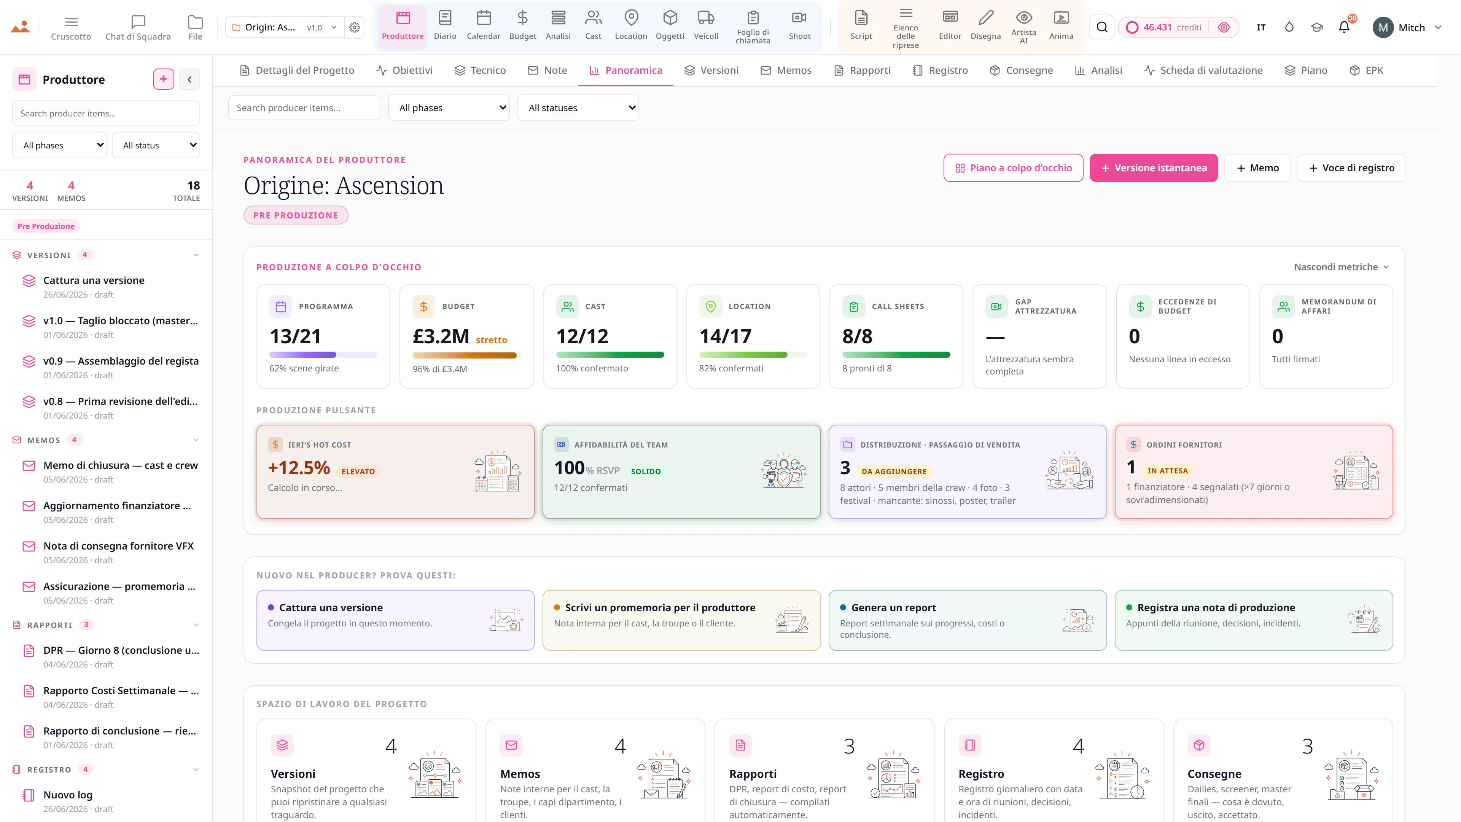Open the Oggetti tool
This screenshot has height=822, width=1461.
(670, 26)
